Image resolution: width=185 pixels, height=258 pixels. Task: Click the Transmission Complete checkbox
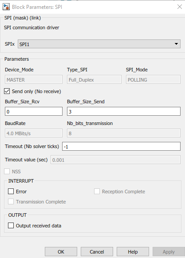point(11,202)
